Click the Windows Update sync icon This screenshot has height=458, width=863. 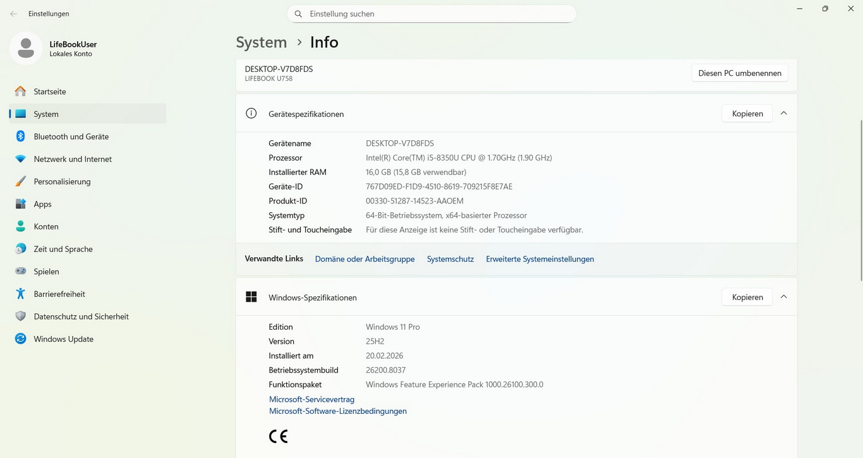coord(21,339)
